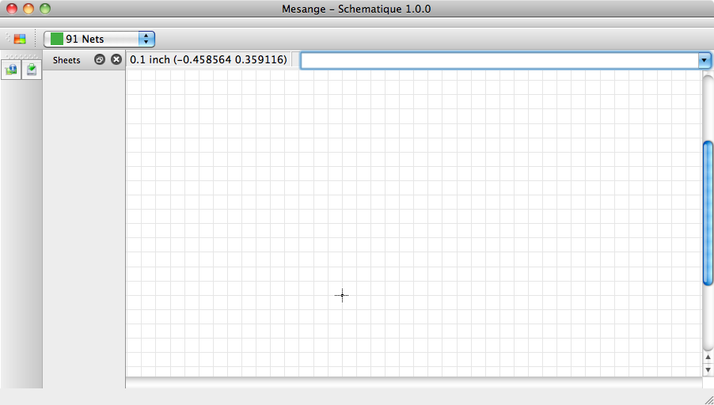Click the horizontal scrollbar below the canvas
This screenshot has width=714, height=405.
[413, 383]
